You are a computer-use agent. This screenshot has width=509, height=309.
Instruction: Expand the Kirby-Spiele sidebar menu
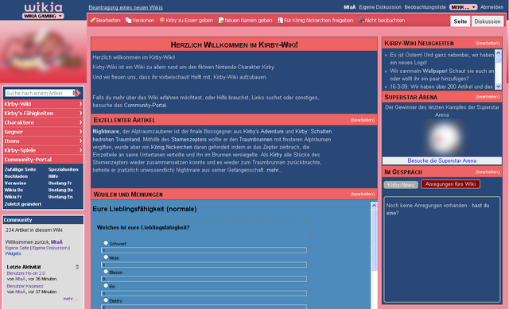(43, 150)
